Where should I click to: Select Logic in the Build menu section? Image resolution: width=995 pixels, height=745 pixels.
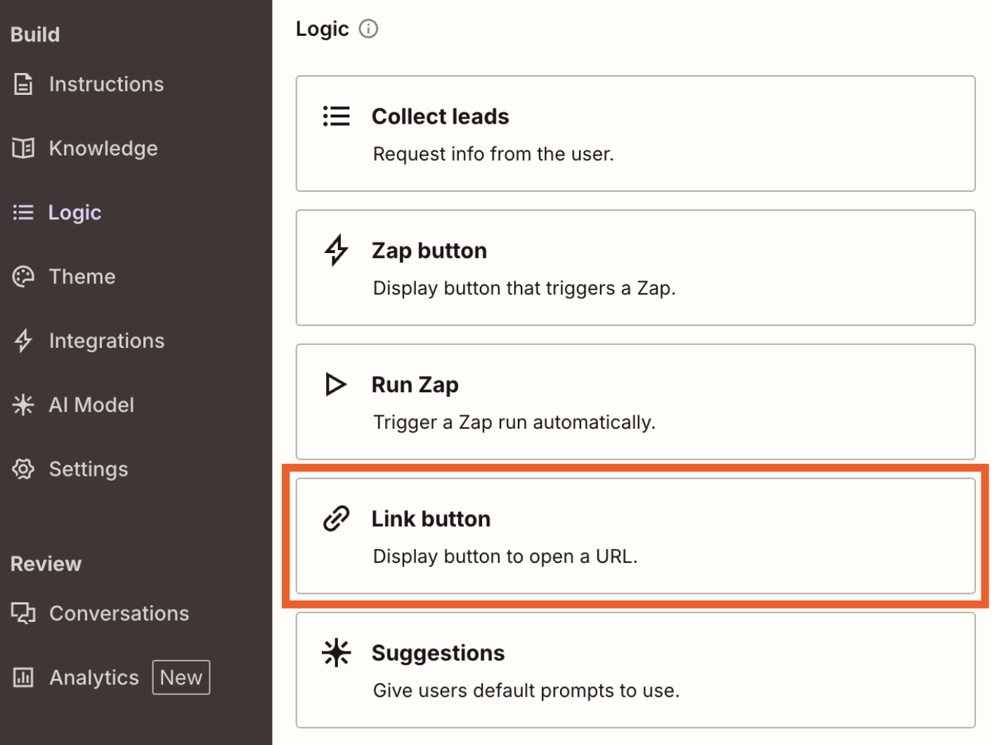(74, 212)
